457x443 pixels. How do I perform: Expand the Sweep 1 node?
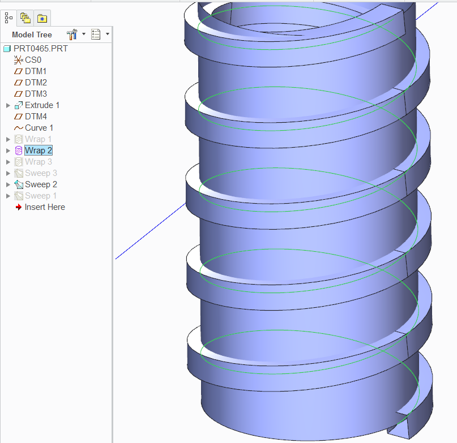(x=8, y=196)
